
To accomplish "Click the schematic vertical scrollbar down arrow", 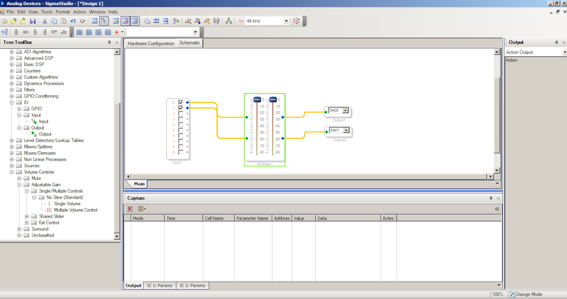I will (497, 170).
